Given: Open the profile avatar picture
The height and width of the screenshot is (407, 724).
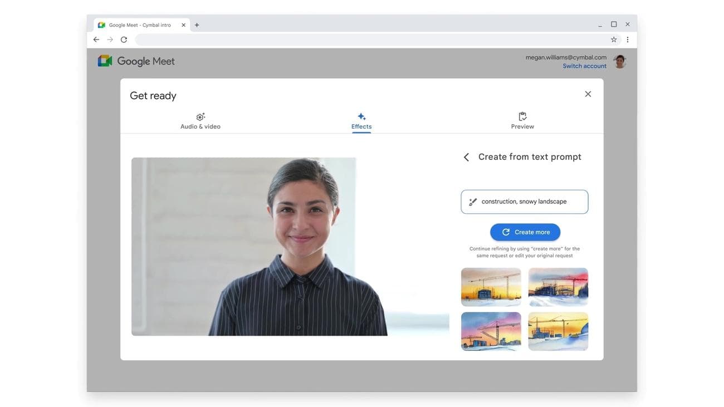Looking at the screenshot, I should pyautogui.click(x=619, y=61).
